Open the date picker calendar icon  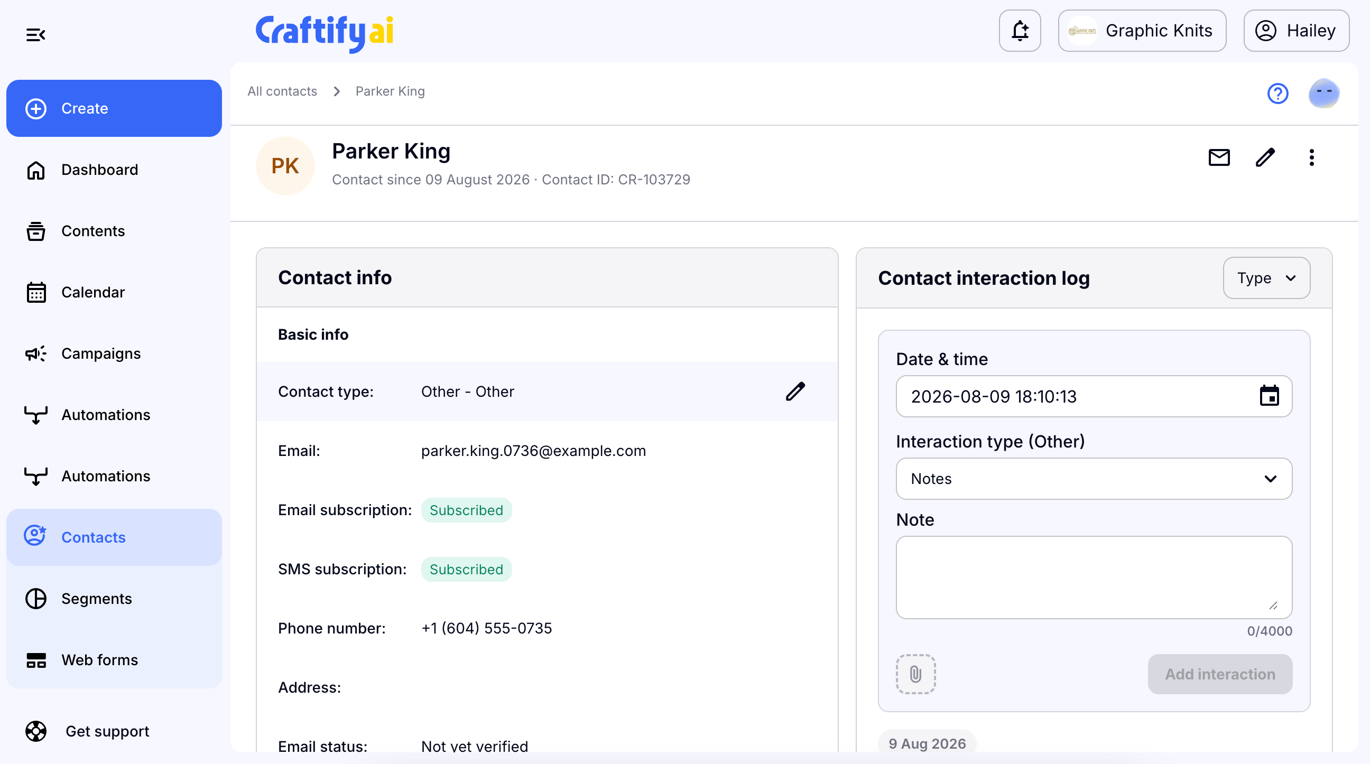tap(1269, 396)
